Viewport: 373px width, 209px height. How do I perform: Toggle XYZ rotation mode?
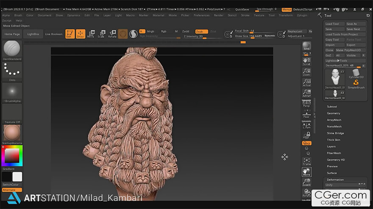(x=306, y=143)
